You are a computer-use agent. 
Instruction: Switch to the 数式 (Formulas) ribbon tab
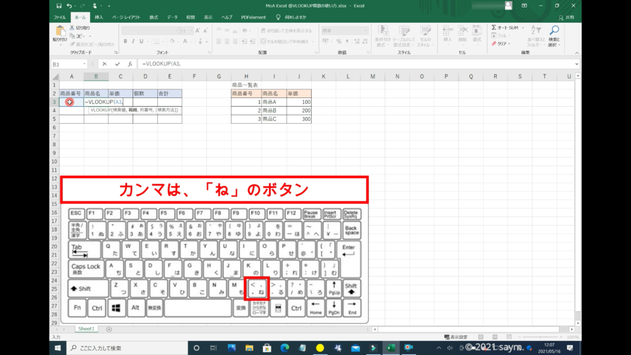(153, 17)
